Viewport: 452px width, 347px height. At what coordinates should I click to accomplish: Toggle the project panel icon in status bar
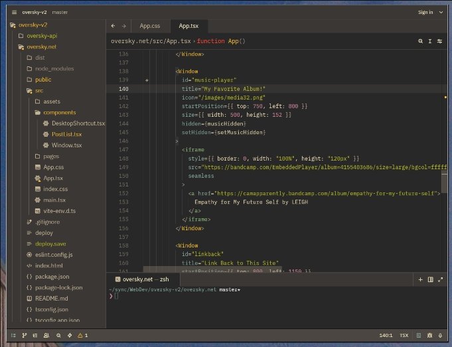pyautogui.click(x=14, y=336)
